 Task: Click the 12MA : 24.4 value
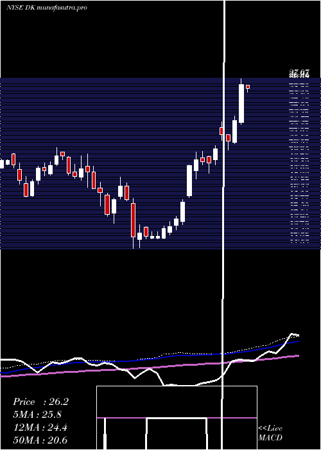(x=40, y=428)
